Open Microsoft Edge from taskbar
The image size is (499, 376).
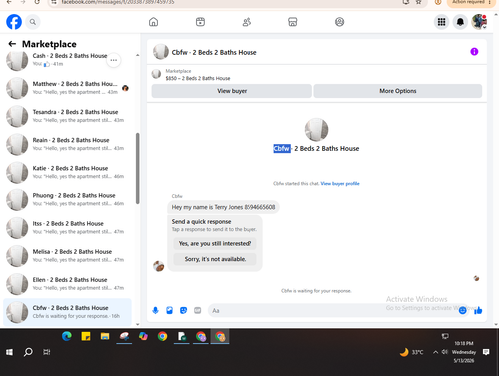(x=67, y=336)
